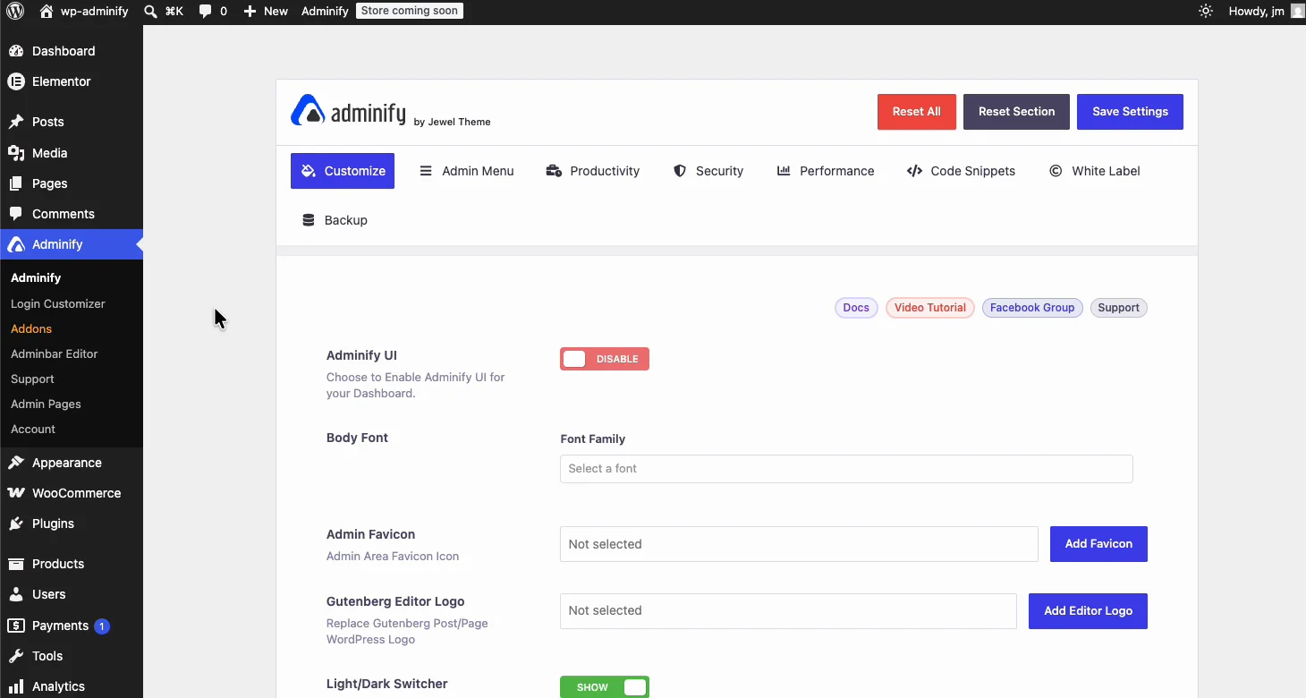Toggle the Light/Dark Switcher show switch
The height and width of the screenshot is (698, 1306).
[605, 687]
